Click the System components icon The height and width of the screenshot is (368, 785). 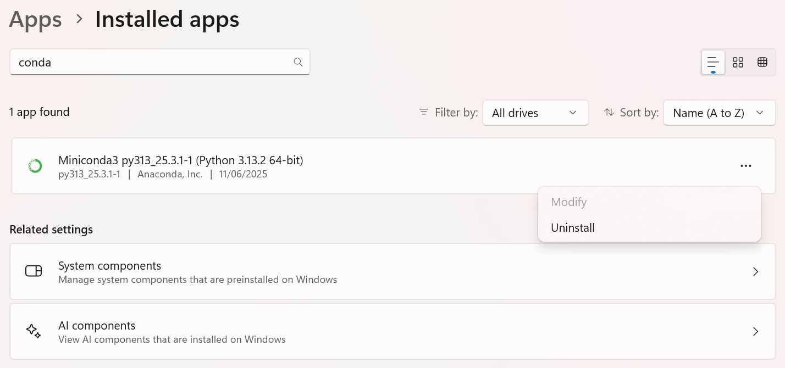[x=34, y=271]
